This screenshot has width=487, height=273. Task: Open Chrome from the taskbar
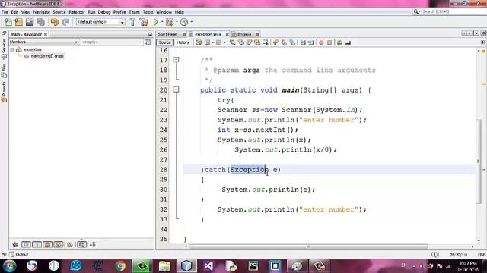click(x=120, y=266)
